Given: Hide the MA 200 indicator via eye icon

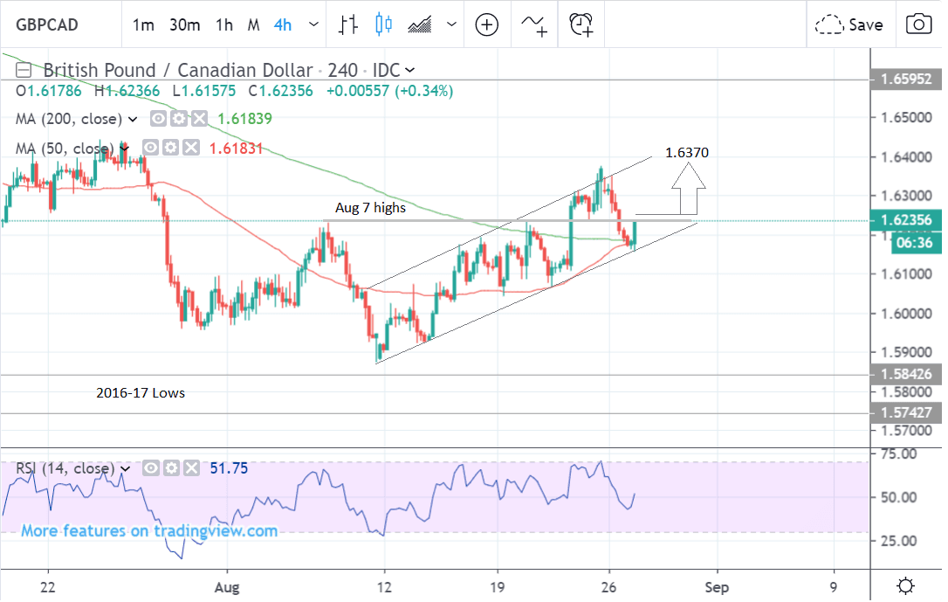Looking at the screenshot, I should [x=158, y=120].
